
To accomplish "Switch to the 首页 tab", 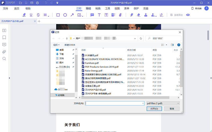I will (x=17, y=9).
